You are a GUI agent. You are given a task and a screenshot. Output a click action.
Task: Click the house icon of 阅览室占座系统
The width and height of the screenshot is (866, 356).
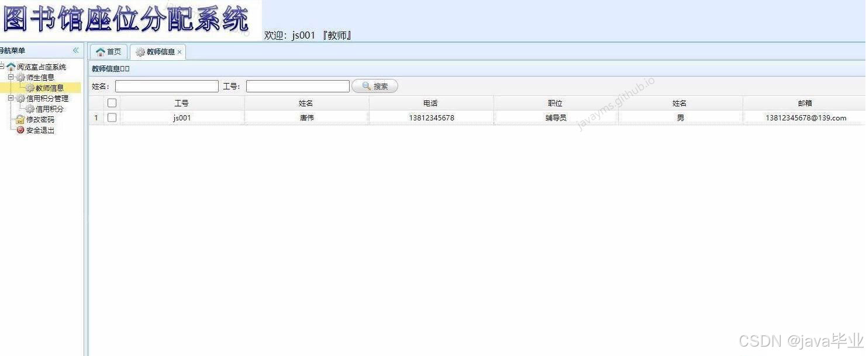tap(11, 67)
